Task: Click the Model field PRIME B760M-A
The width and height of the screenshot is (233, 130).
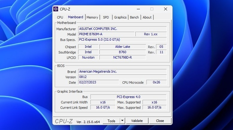Action: (106, 34)
